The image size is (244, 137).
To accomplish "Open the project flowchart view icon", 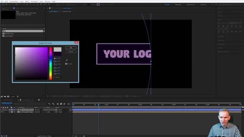I will (44, 31).
